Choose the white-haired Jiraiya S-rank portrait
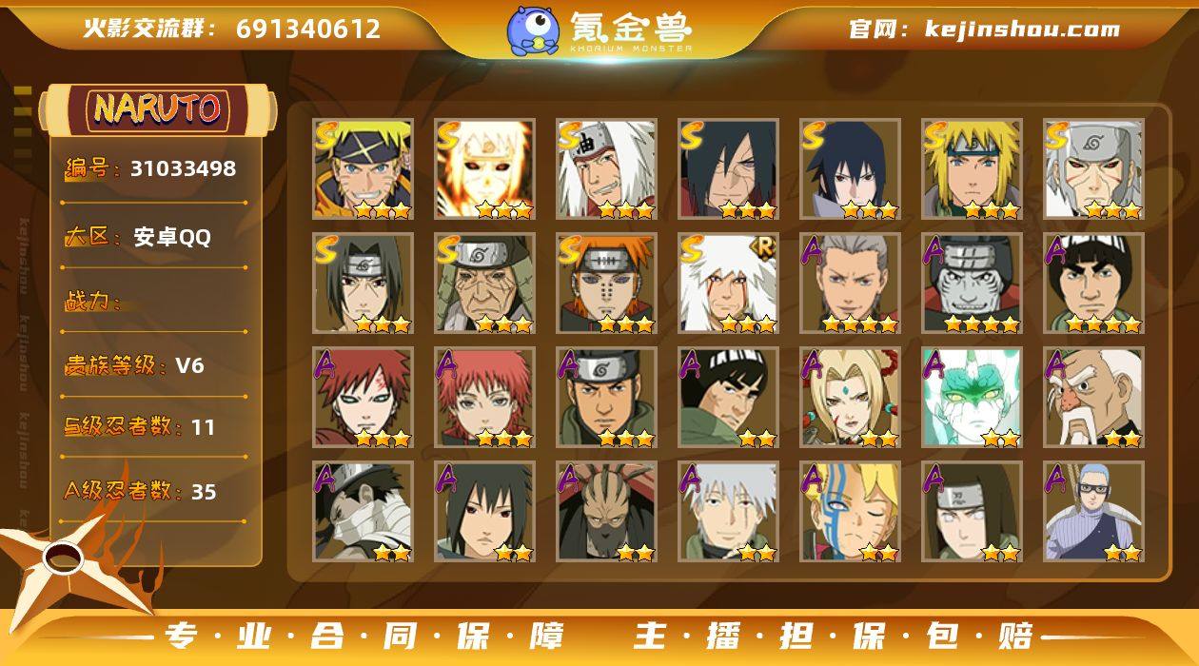The width and height of the screenshot is (1199, 666). 606,169
